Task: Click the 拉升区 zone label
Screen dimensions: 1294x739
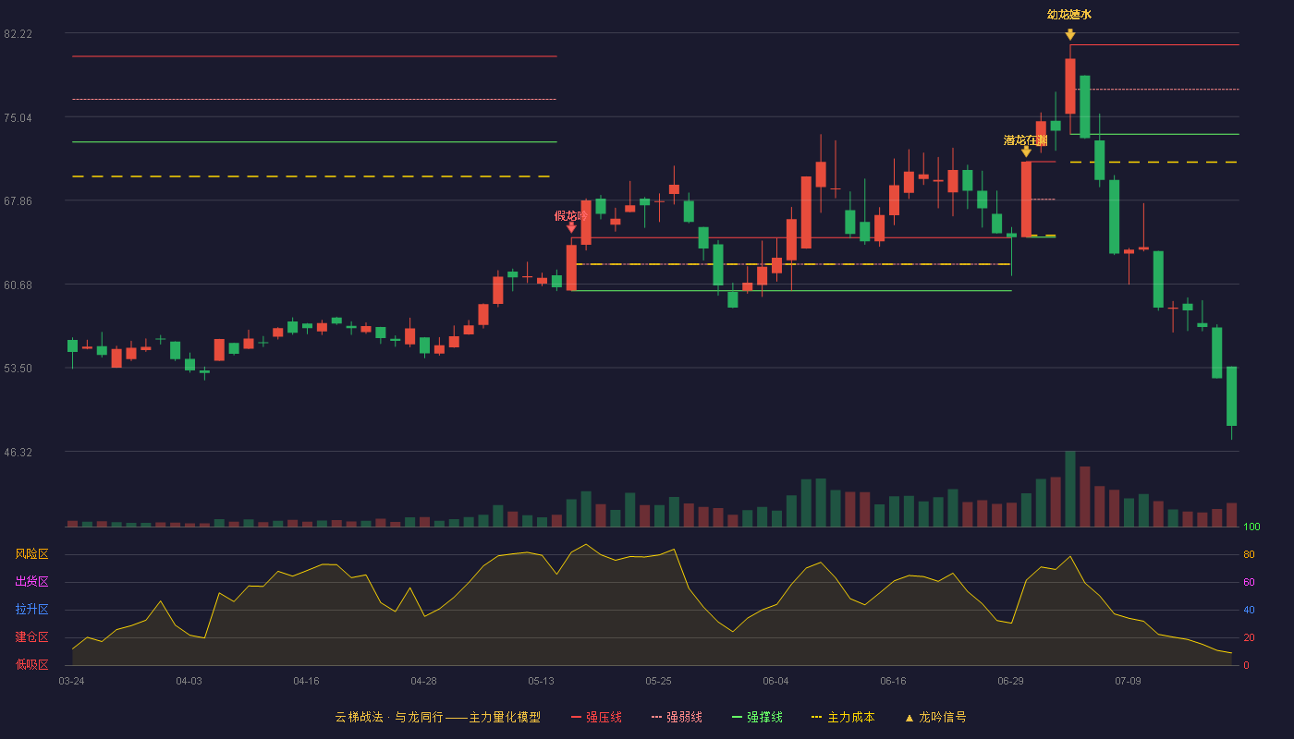Action: pyautogui.click(x=32, y=610)
